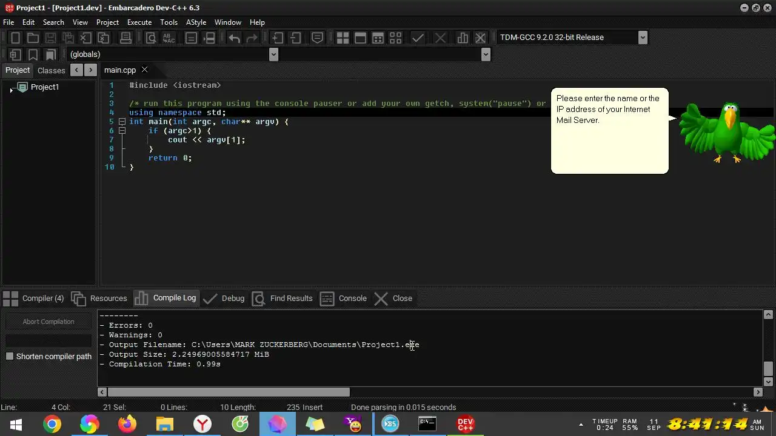This screenshot has width=776, height=436.
Task: Click the Stop Execution X toolbar icon
Action: click(440, 38)
